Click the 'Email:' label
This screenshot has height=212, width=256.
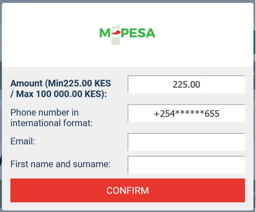23,141
